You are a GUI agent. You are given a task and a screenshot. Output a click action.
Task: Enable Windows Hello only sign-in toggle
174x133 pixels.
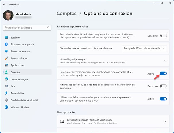(x=163, y=36)
